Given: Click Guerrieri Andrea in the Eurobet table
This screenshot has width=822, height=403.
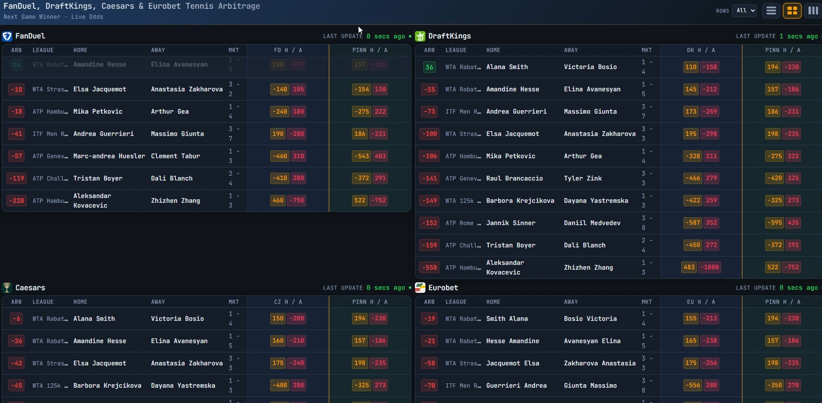Looking at the screenshot, I should (x=516, y=386).
